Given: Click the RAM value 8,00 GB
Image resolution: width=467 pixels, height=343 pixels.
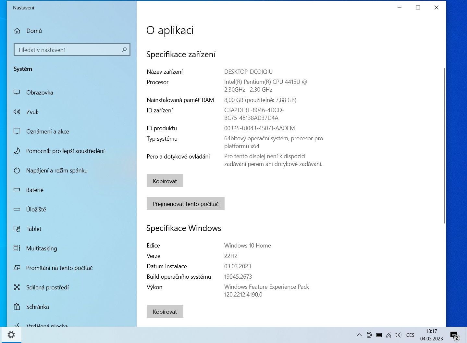Looking at the screenshot, I should [x=260, y=100].
